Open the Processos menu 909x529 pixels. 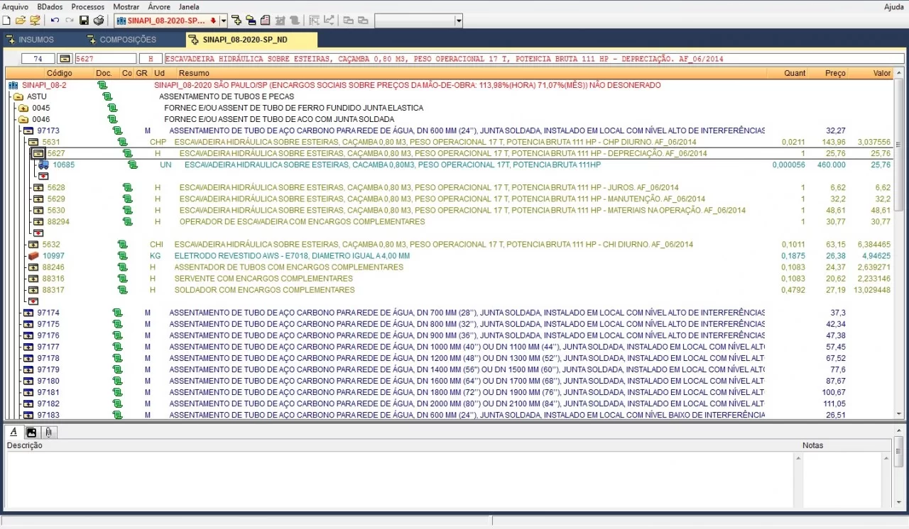point(88,6)
